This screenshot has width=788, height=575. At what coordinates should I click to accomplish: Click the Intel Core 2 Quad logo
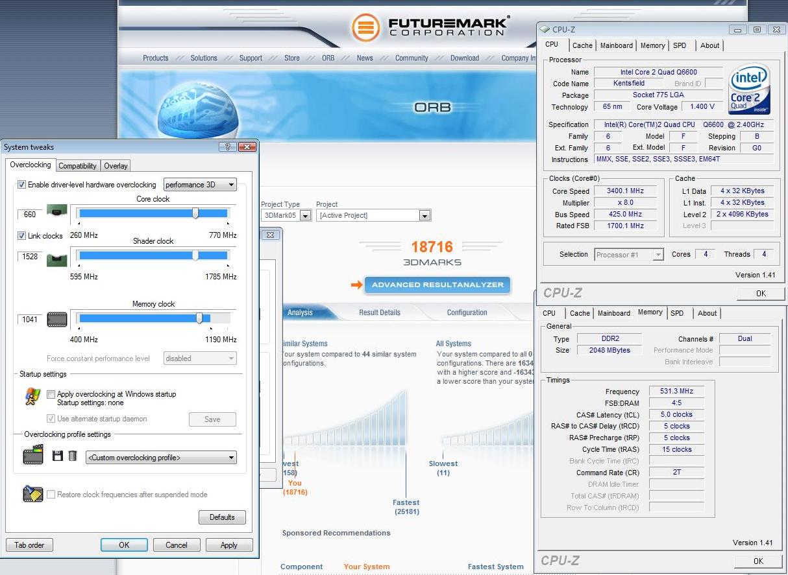point(749,89)
